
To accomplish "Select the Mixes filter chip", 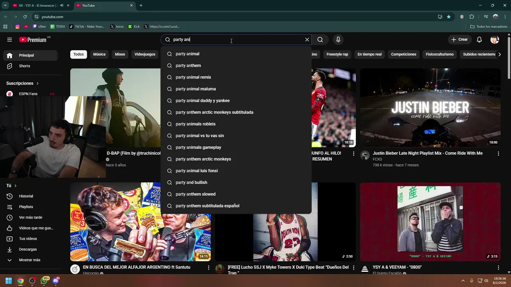I will pyautogui.click(x=120, y=54).
